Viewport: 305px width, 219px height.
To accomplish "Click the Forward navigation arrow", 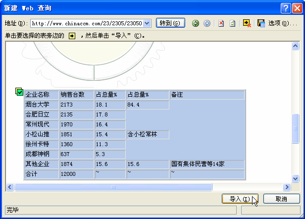I will pos(207,23).
